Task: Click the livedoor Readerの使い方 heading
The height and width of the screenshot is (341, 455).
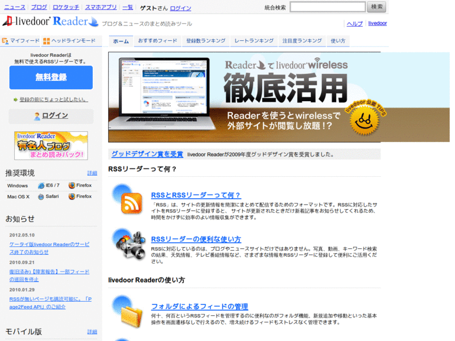Action: point(147,280)
